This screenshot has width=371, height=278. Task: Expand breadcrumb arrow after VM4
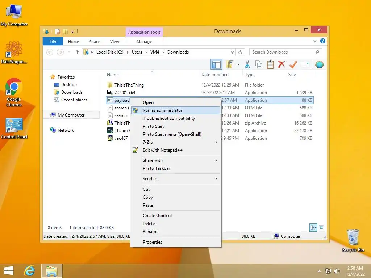(163, 52)
